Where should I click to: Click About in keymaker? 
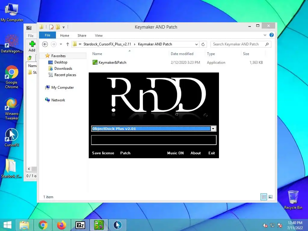196,153
